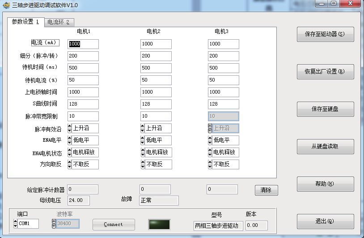Toggle motor 1 脉冲有效沿 stepper arrows

tap(70, 128)
